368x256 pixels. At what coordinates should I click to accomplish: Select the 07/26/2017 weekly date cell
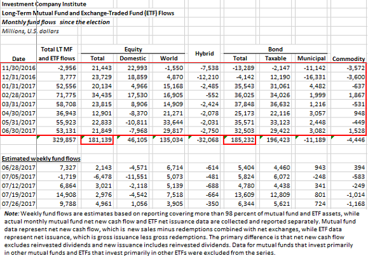coord(19,204)
